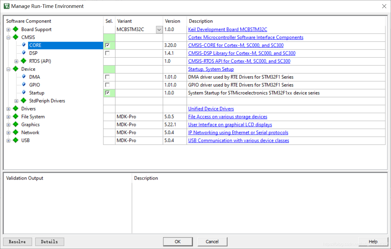Image resolution: width=391 pixels, height=249 pixels.
Task: Click the Version column header
Action: click(173, 21)
